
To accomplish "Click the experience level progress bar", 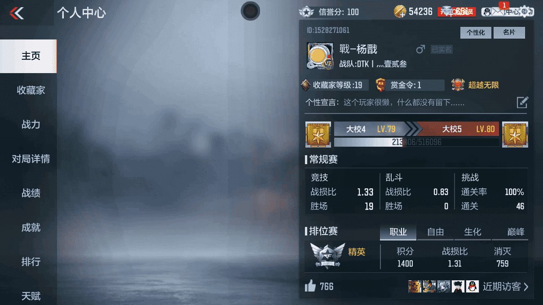I will pyautogui.click(x=417, y=142).
